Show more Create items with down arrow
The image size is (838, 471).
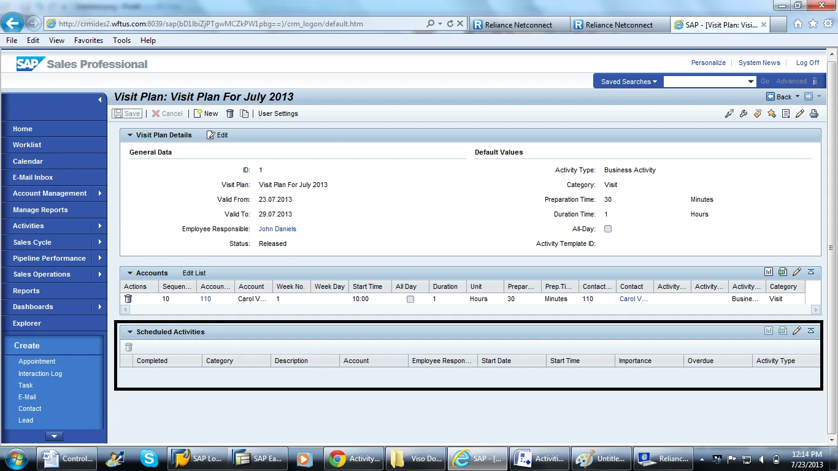pyautogui.click(x=54, y=436)
